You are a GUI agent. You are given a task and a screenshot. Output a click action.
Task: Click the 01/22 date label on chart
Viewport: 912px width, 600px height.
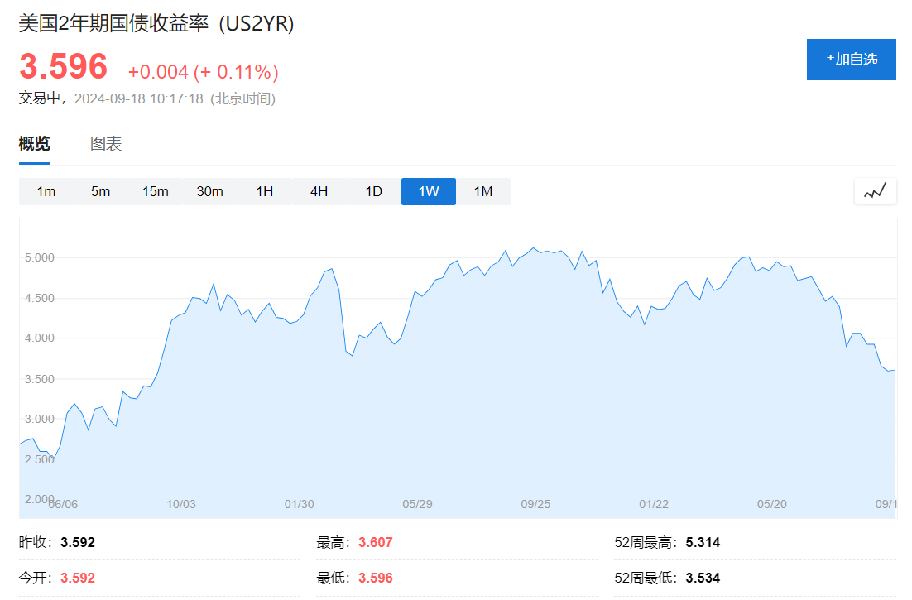point(654,504)
